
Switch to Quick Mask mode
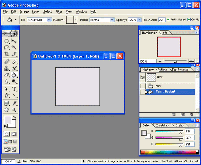[x=14, y=134]
